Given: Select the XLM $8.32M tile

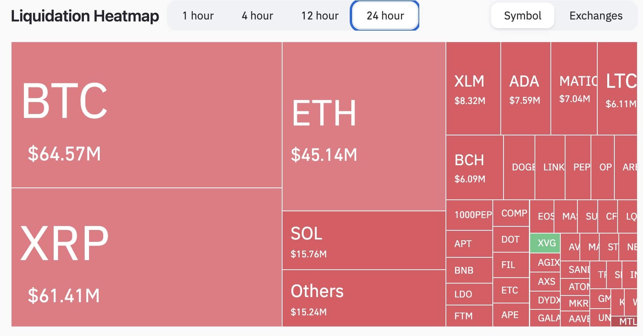Looking at the screenshot, I should [x=473, y=89].
